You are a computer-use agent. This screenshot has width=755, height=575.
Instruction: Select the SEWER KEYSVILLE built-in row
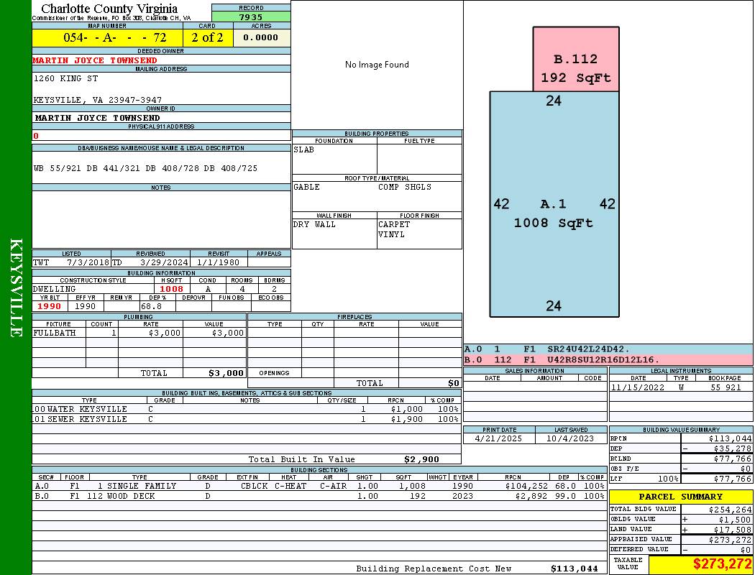pos(246,419)
